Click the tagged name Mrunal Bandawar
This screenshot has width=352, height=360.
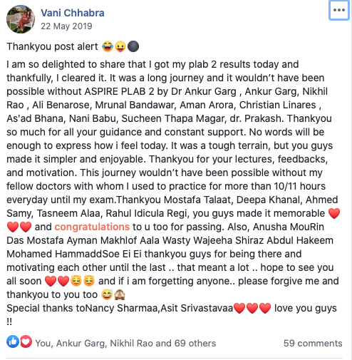click(135, 105)
